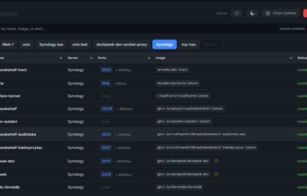This screenshot has height=196, width=307.
Task: Open port 3420 link
Action: tap(106, 175)
